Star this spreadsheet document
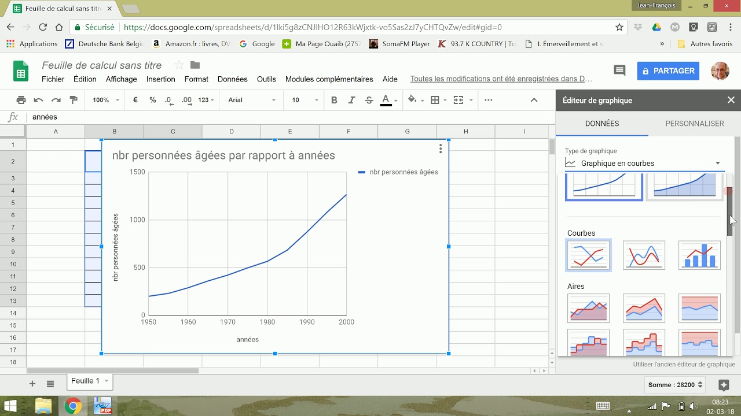The width and height of the screenshot is (741, 416). point(179,65)
